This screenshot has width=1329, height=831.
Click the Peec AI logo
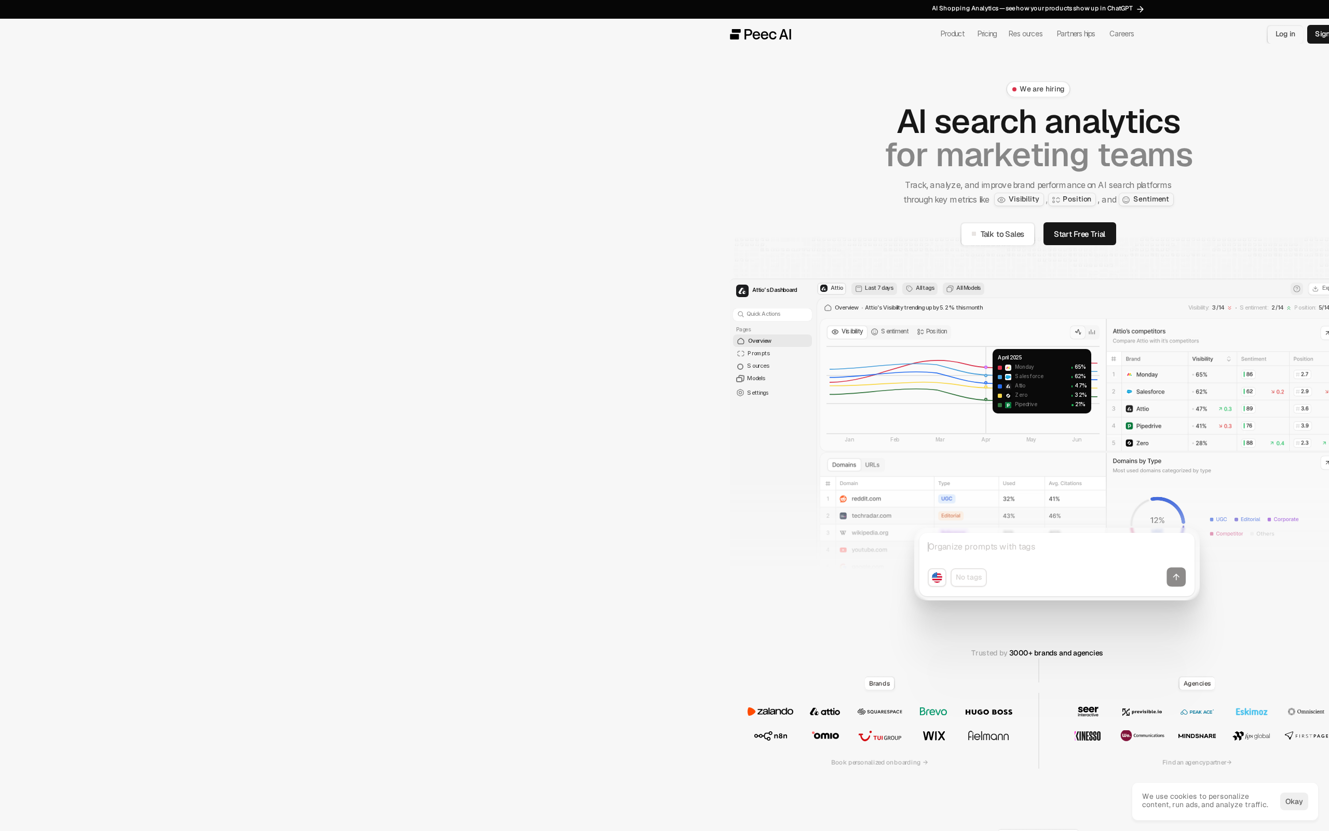(x=761, y=34)
